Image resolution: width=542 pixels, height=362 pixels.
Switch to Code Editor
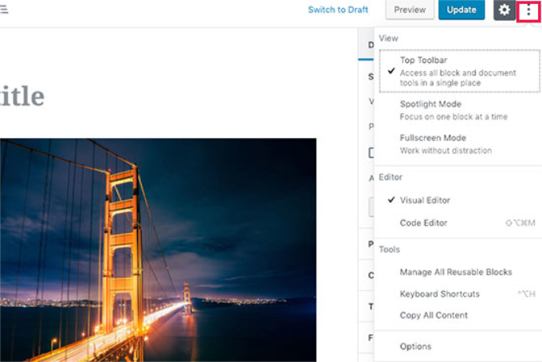click(x=424, y=222)
